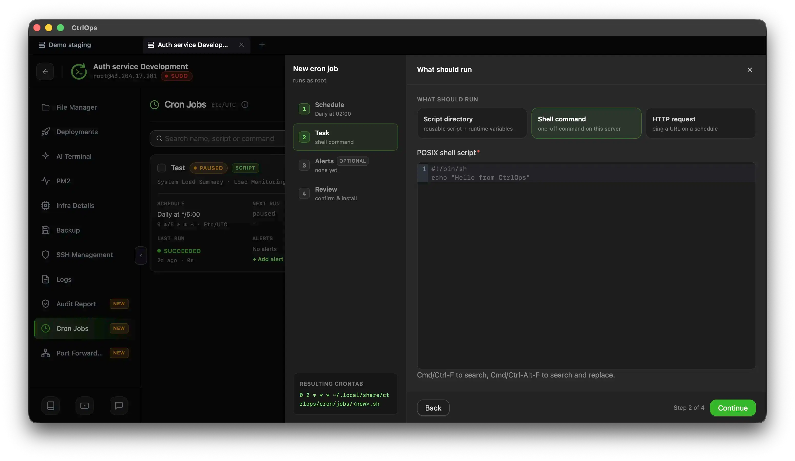Click the docs book icon at sidebar bottom

(x=51, y=406)
